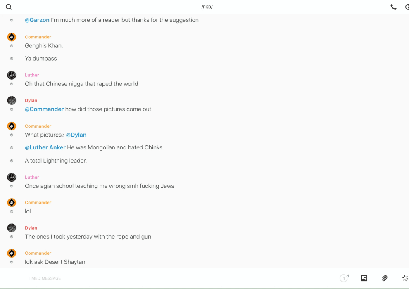The width and height of the screenshot is (409, 289).
Task: Open the 1d timed message timer
Action: (344, 278)
